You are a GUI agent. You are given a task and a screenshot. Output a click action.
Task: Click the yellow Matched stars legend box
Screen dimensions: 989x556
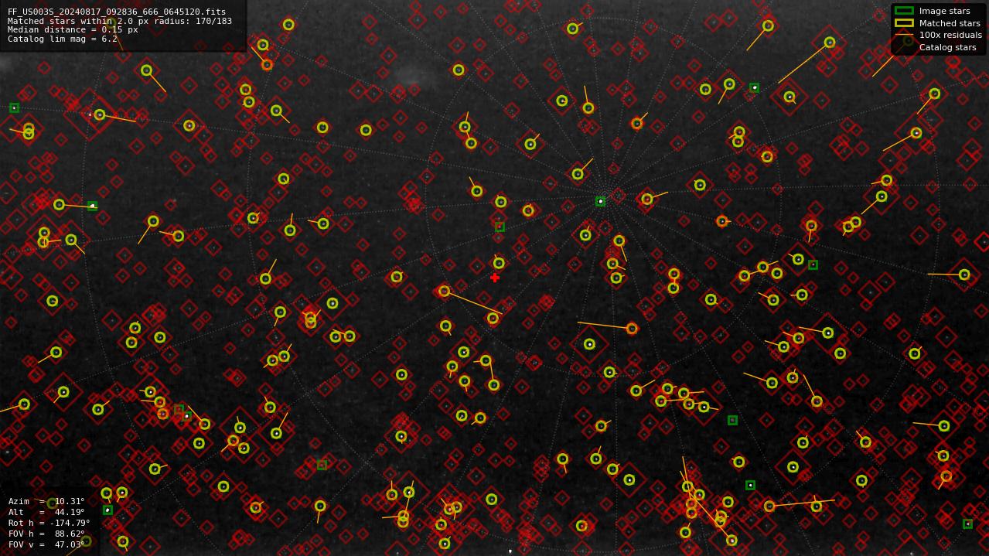(903, 23)
